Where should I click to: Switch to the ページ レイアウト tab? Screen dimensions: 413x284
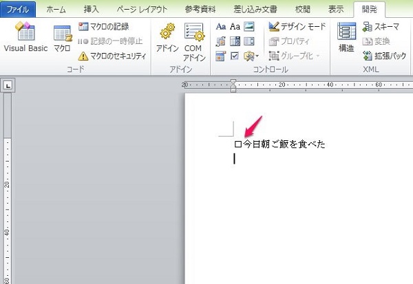[x=142, y=10]
